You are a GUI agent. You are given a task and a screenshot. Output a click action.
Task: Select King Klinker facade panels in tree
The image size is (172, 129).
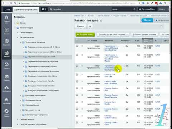(x=43, y=76)
